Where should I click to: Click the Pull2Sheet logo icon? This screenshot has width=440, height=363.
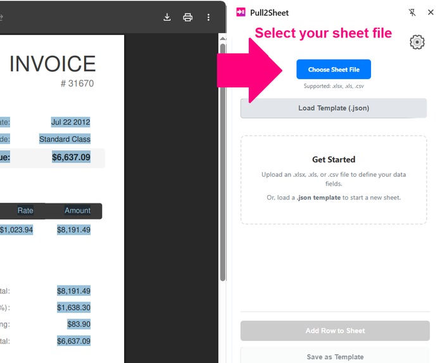point(241,12)
